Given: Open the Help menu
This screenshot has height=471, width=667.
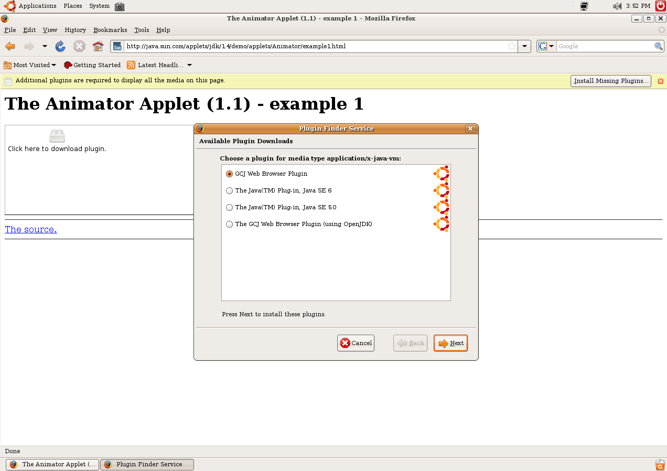Looking at the screenshot, I should coord(163,30).
